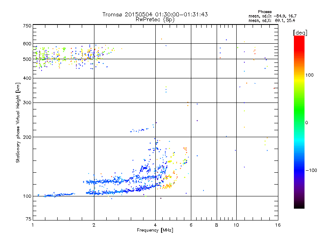Click the 'Phases' header text

(x=264, y=12)
